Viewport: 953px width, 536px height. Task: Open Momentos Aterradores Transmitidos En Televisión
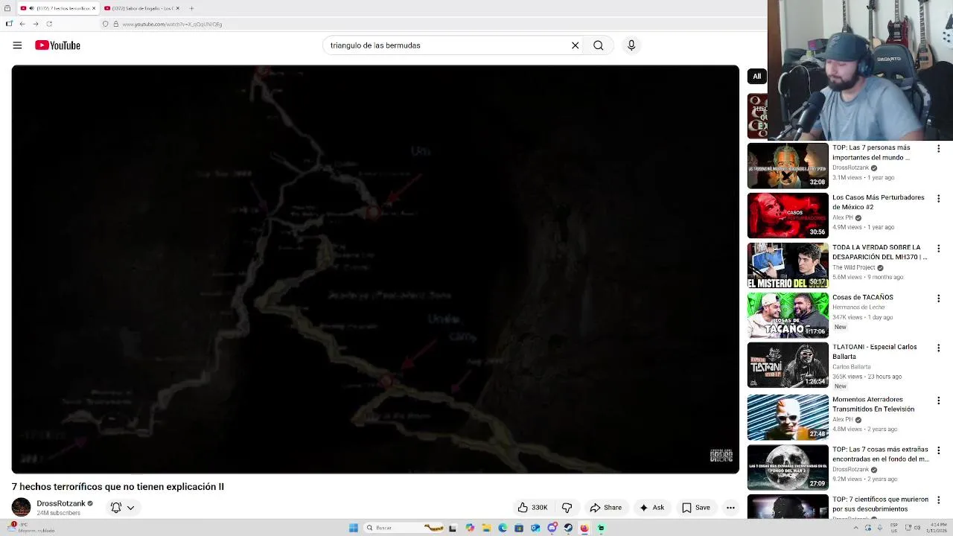pos(788,417)
